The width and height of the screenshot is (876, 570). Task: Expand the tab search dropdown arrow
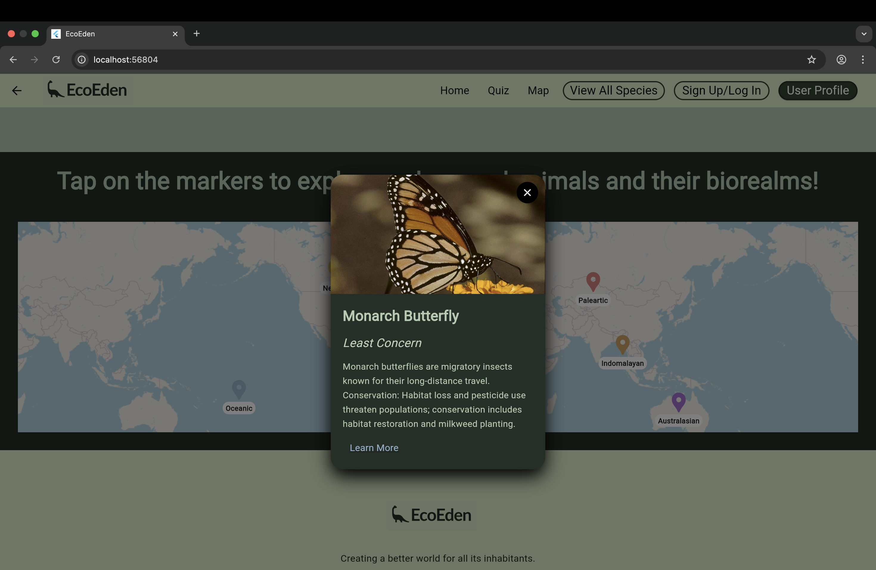(863, 34)
